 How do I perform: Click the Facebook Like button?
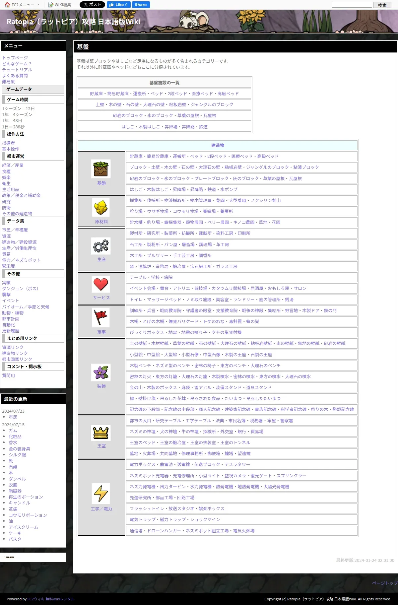[x=118, y=5]
